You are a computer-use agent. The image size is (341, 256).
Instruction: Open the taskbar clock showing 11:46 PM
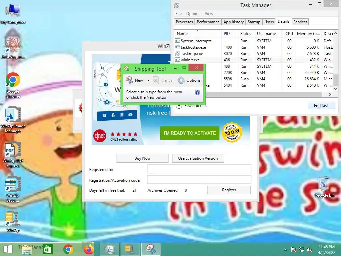326,249
